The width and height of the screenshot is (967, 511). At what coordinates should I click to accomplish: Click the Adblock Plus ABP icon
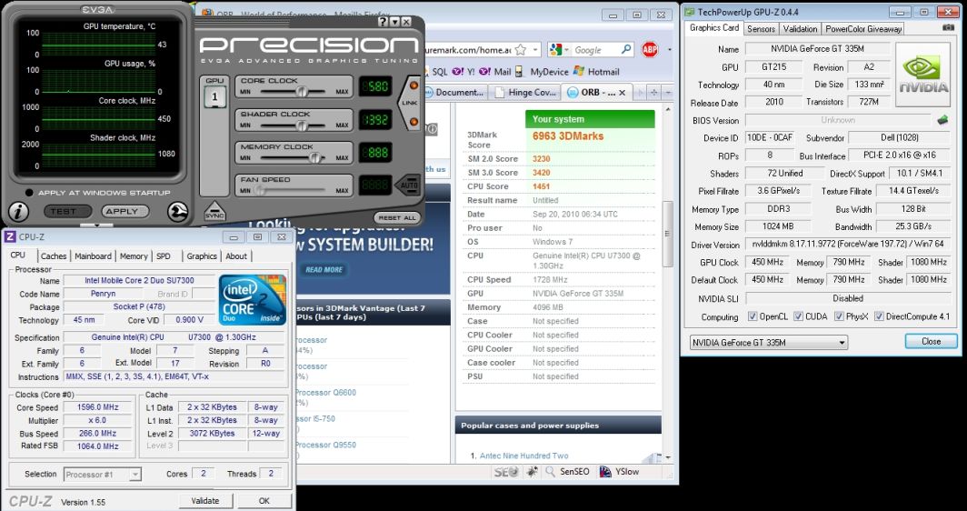coord(650,49)
